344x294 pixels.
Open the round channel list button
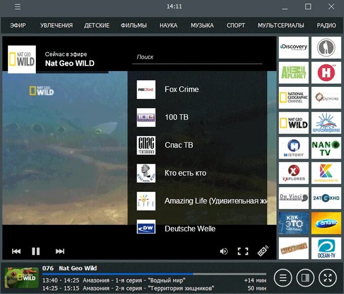click(x=283, y=278)
